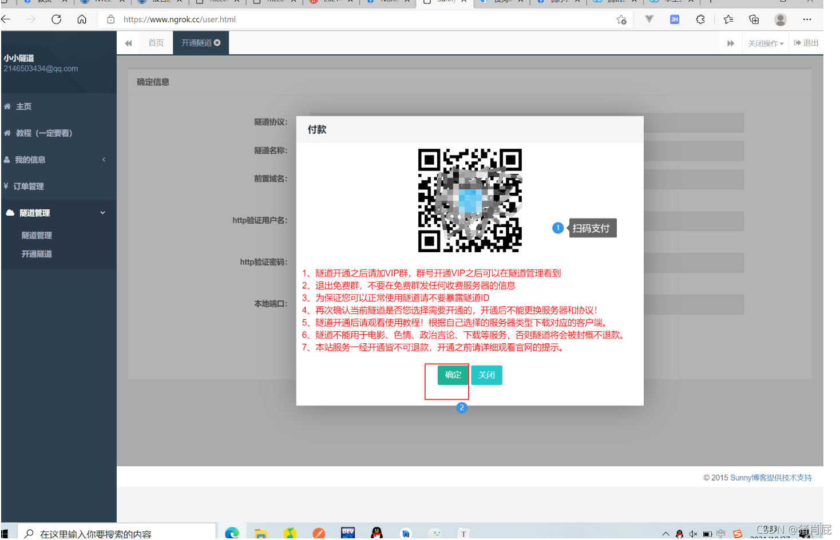840x540 pixels.
Task: Open the site lock info icon
Action: [111, 19]
